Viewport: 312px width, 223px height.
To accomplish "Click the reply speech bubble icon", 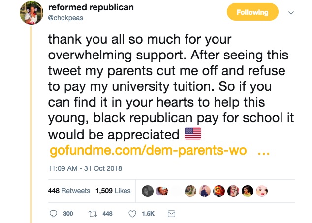I will point(55,214).
